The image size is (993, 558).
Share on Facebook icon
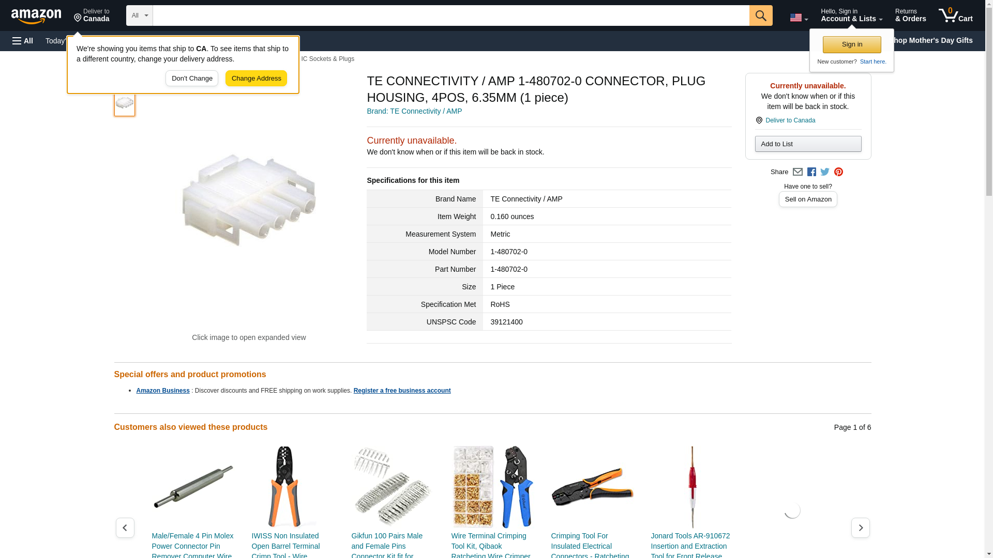(x=811, y=172)
